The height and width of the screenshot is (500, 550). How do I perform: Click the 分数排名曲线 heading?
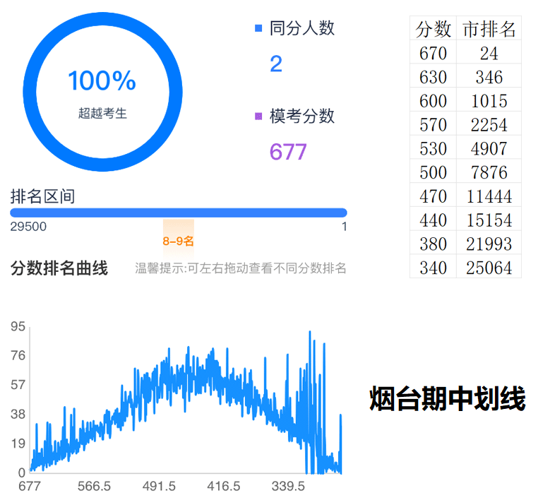(x=59, y=268)
